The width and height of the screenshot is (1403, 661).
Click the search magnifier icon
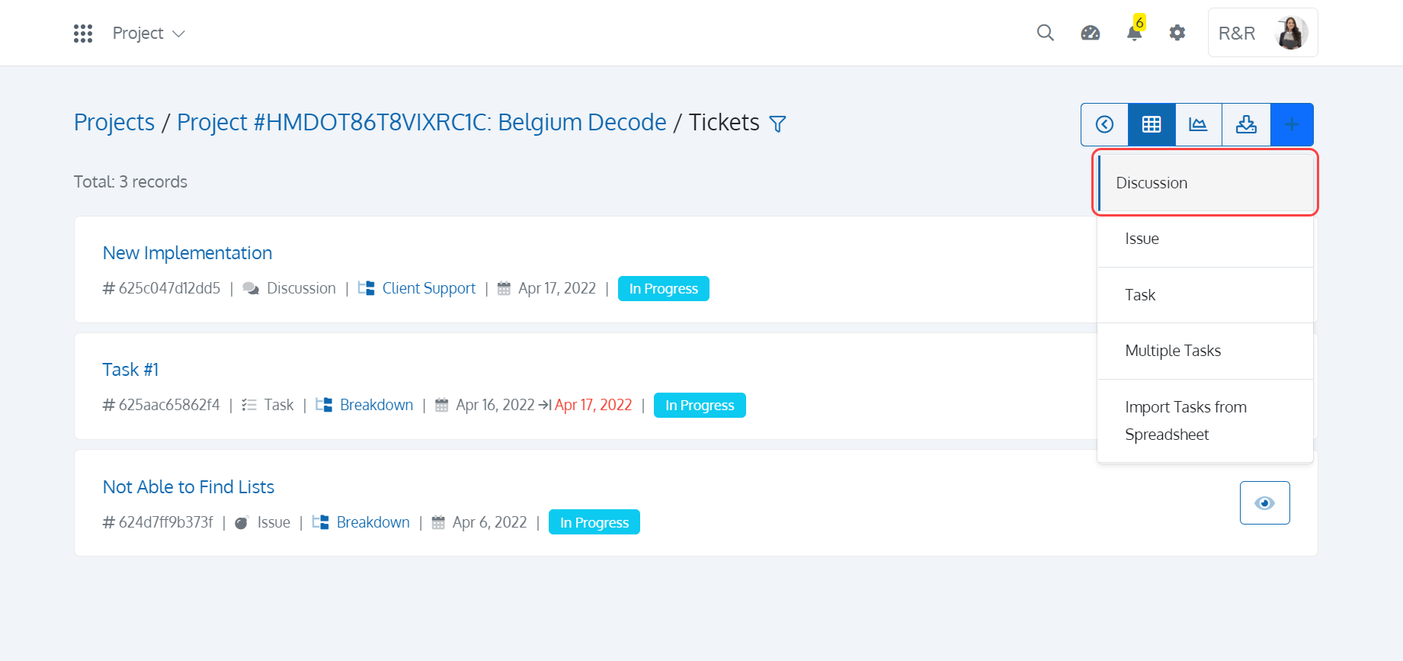(1046, 33)
